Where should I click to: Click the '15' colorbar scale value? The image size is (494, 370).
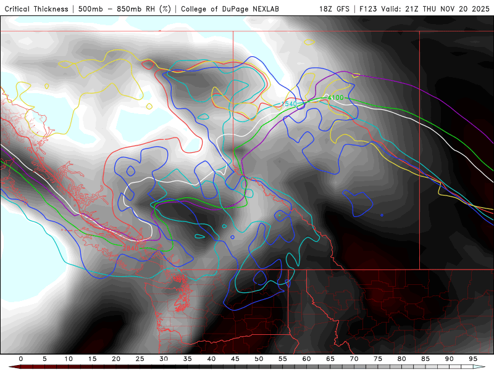[92, 359]
